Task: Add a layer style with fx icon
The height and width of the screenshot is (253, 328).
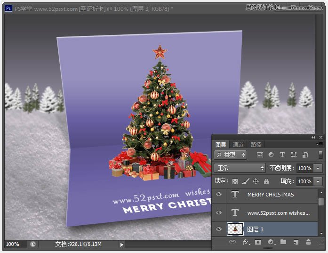Action: (245, 242)
